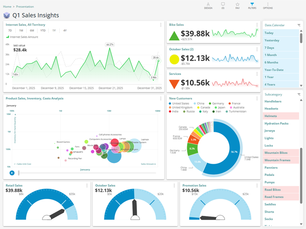Screen dimensions: 306x229
Task: Select the 1M time range
Action: pos(21,31)
